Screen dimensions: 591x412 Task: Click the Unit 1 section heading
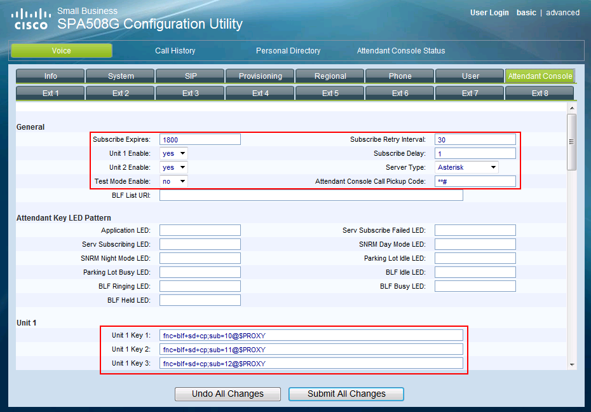(27, 322)
